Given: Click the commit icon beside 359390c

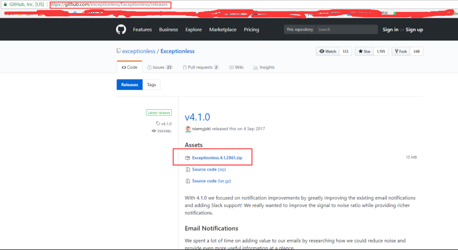Looking at the screenshot, I should (x=154, y=131).
